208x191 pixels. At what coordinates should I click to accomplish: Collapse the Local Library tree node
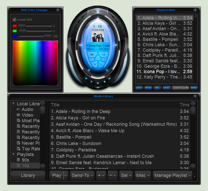[13, 103]
